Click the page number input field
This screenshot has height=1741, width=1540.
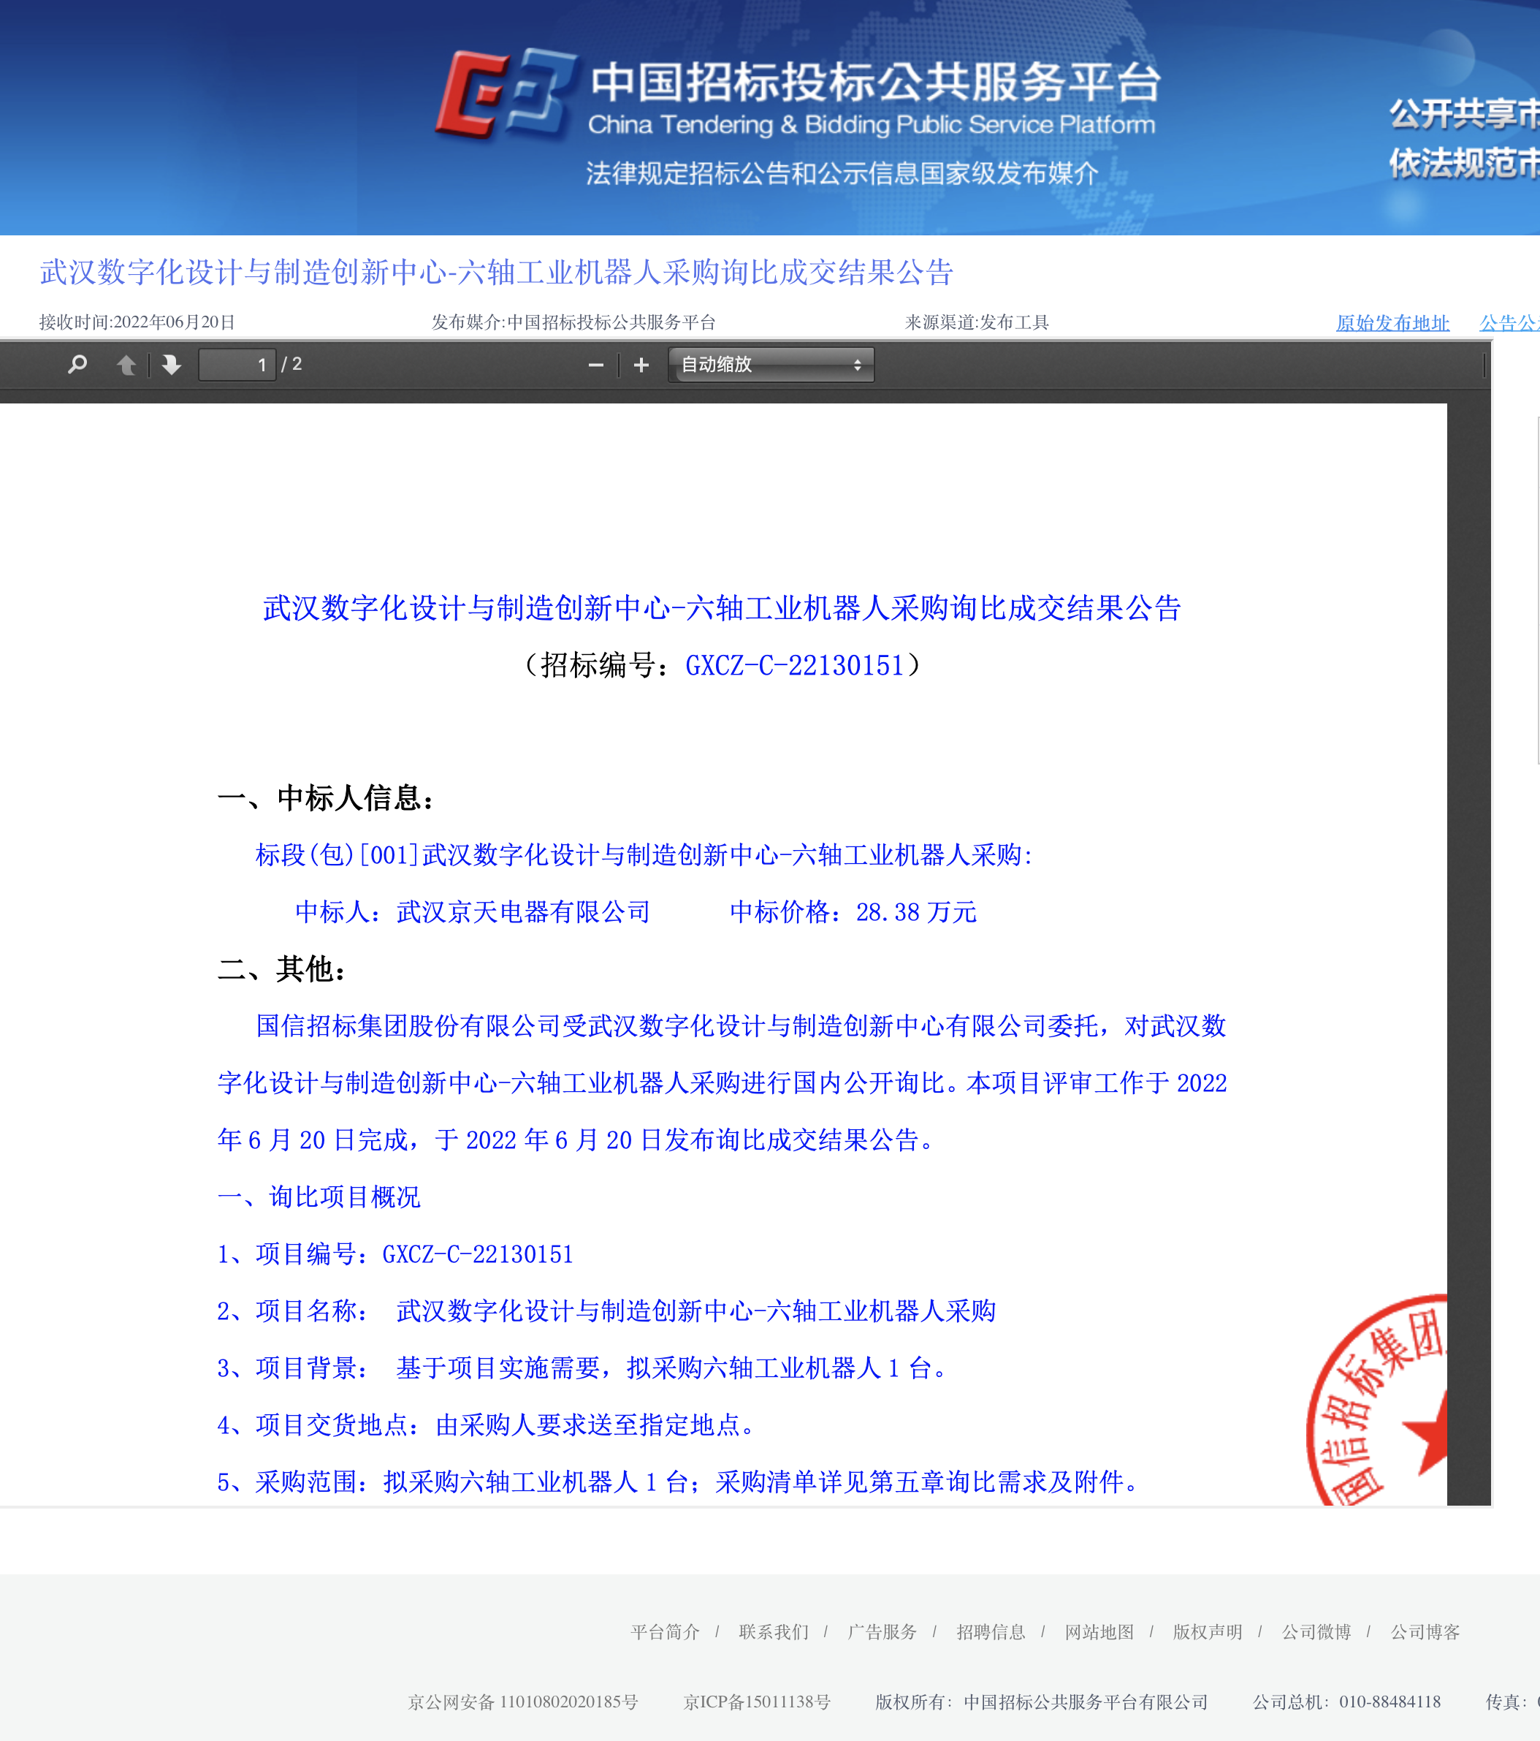237,365
